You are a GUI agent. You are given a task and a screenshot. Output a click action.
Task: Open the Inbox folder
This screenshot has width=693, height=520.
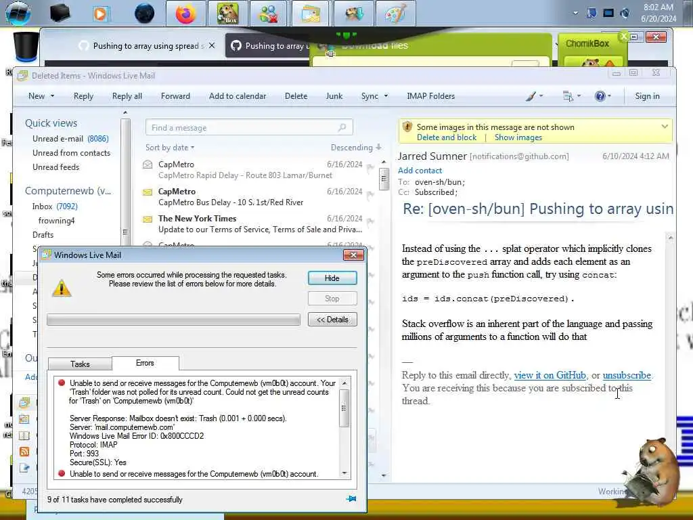pyautogui.click(x=55, y=207)
